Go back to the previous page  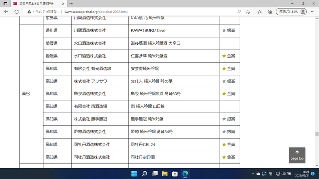tap(6, 12)
